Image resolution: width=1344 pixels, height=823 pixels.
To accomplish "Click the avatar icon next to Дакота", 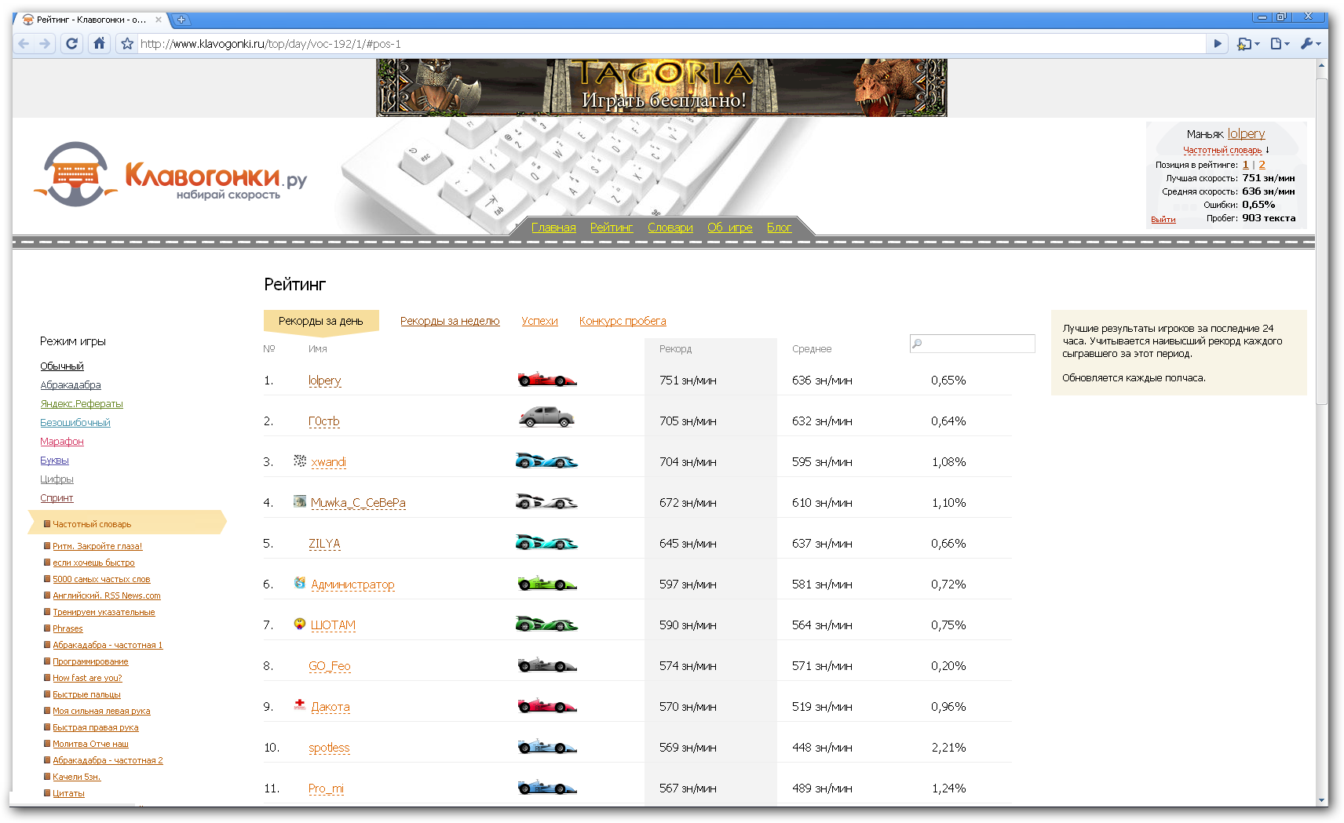I will (x=299, y=705).
